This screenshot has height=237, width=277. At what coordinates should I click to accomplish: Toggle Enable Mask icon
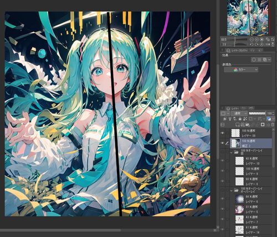coord(252,119)
